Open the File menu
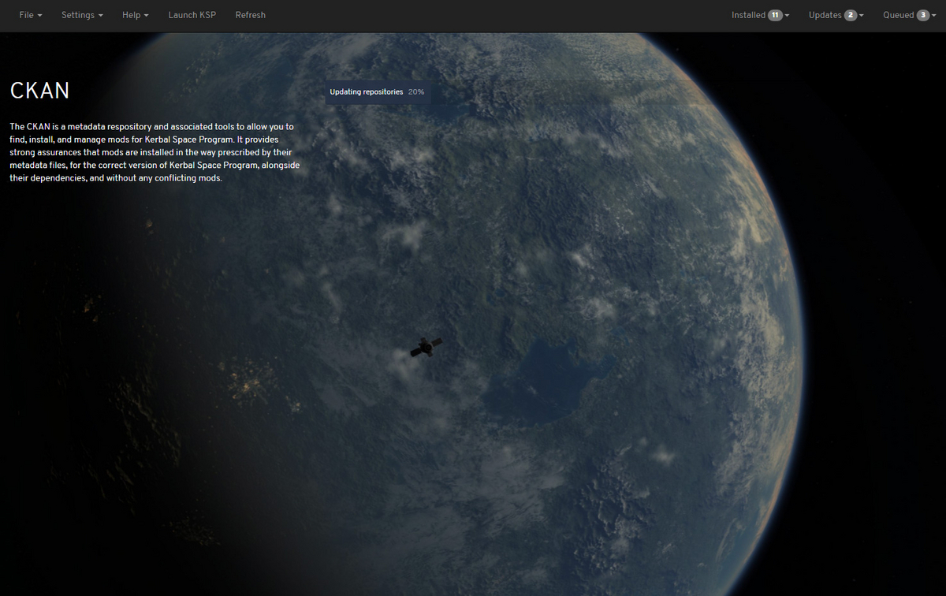The height and width of the screenshot is (596, 946). coord(30,15)
